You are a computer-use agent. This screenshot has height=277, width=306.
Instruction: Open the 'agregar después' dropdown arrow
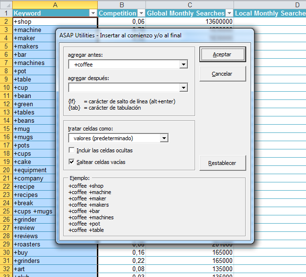click(183, 88)
